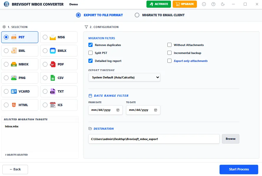Click the CSV spreadsheet icon
The image size is (262, 176).
point(53,78)
